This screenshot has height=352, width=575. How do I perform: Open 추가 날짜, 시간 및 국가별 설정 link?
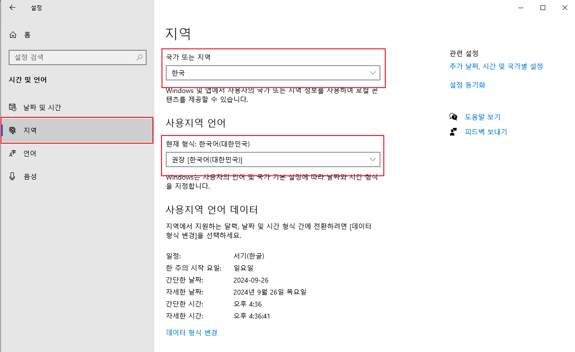(x=496, y=67)
